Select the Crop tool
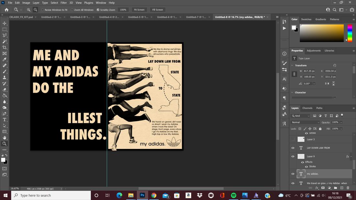 tap(5, 47)
